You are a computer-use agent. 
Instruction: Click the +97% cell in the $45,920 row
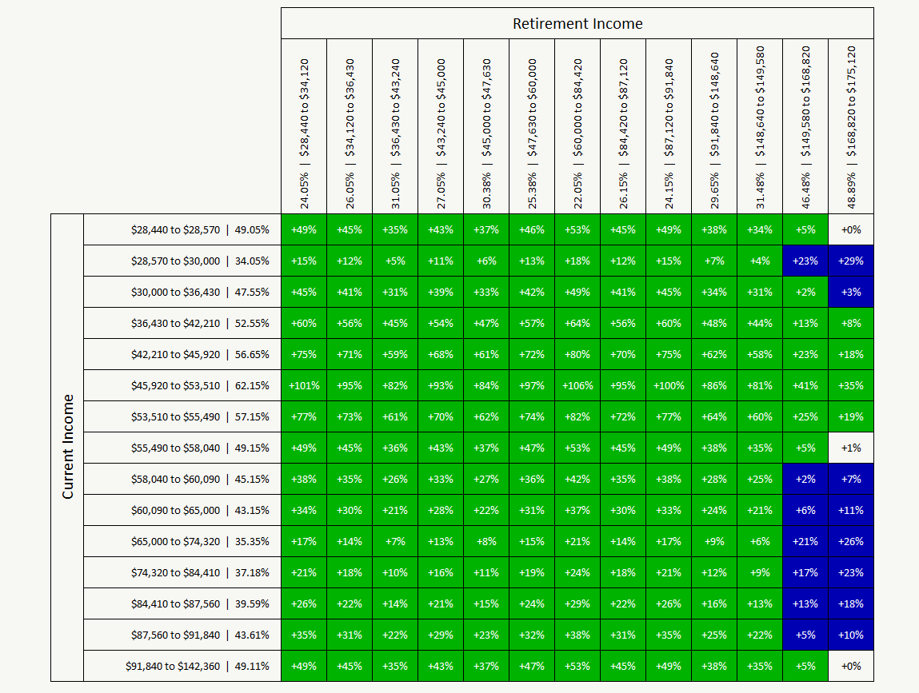pyautogui.click(x=532, y=385)
